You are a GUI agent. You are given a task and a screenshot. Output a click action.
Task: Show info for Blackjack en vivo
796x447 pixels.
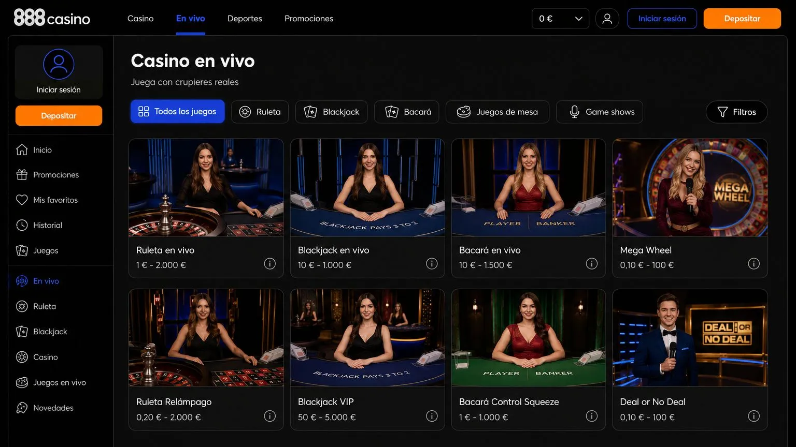click(432, 264)
